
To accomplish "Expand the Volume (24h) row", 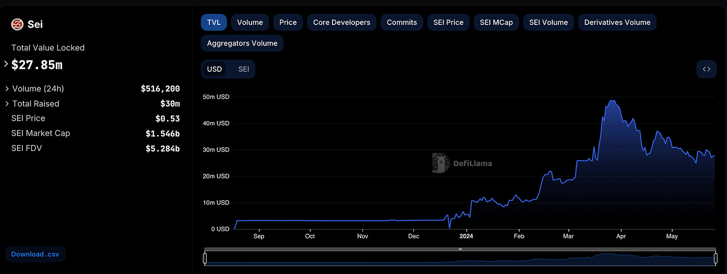I will 7,89.
